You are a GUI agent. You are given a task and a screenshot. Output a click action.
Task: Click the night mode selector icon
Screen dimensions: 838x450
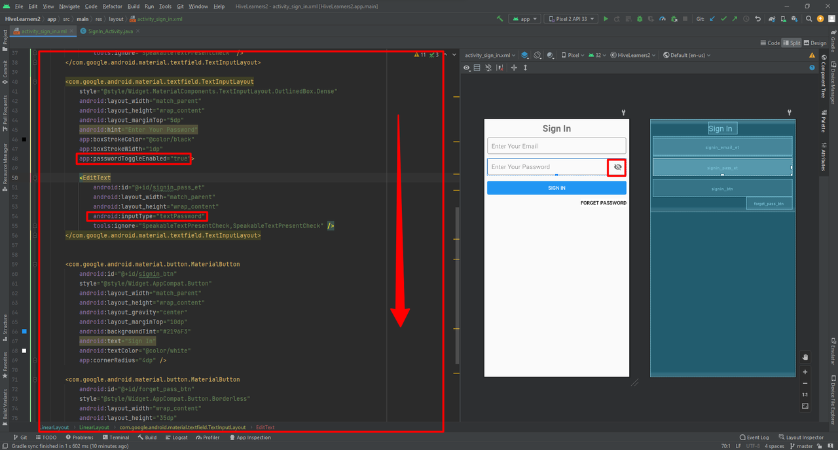coord(551,55)
